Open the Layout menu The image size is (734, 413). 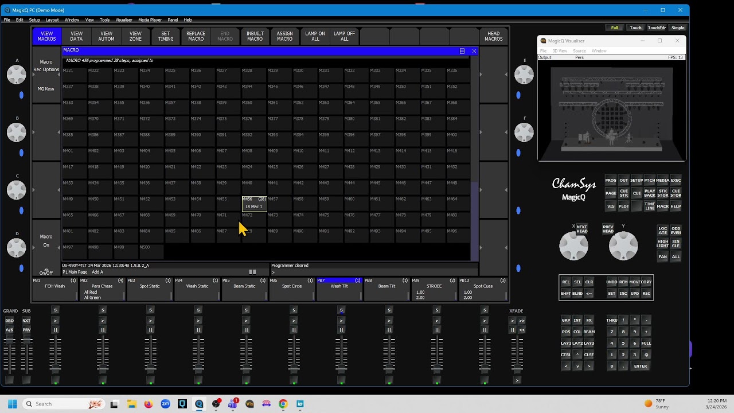pos(52,20)
